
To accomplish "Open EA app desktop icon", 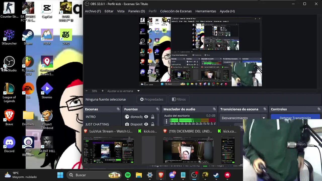I will point(28,91).
